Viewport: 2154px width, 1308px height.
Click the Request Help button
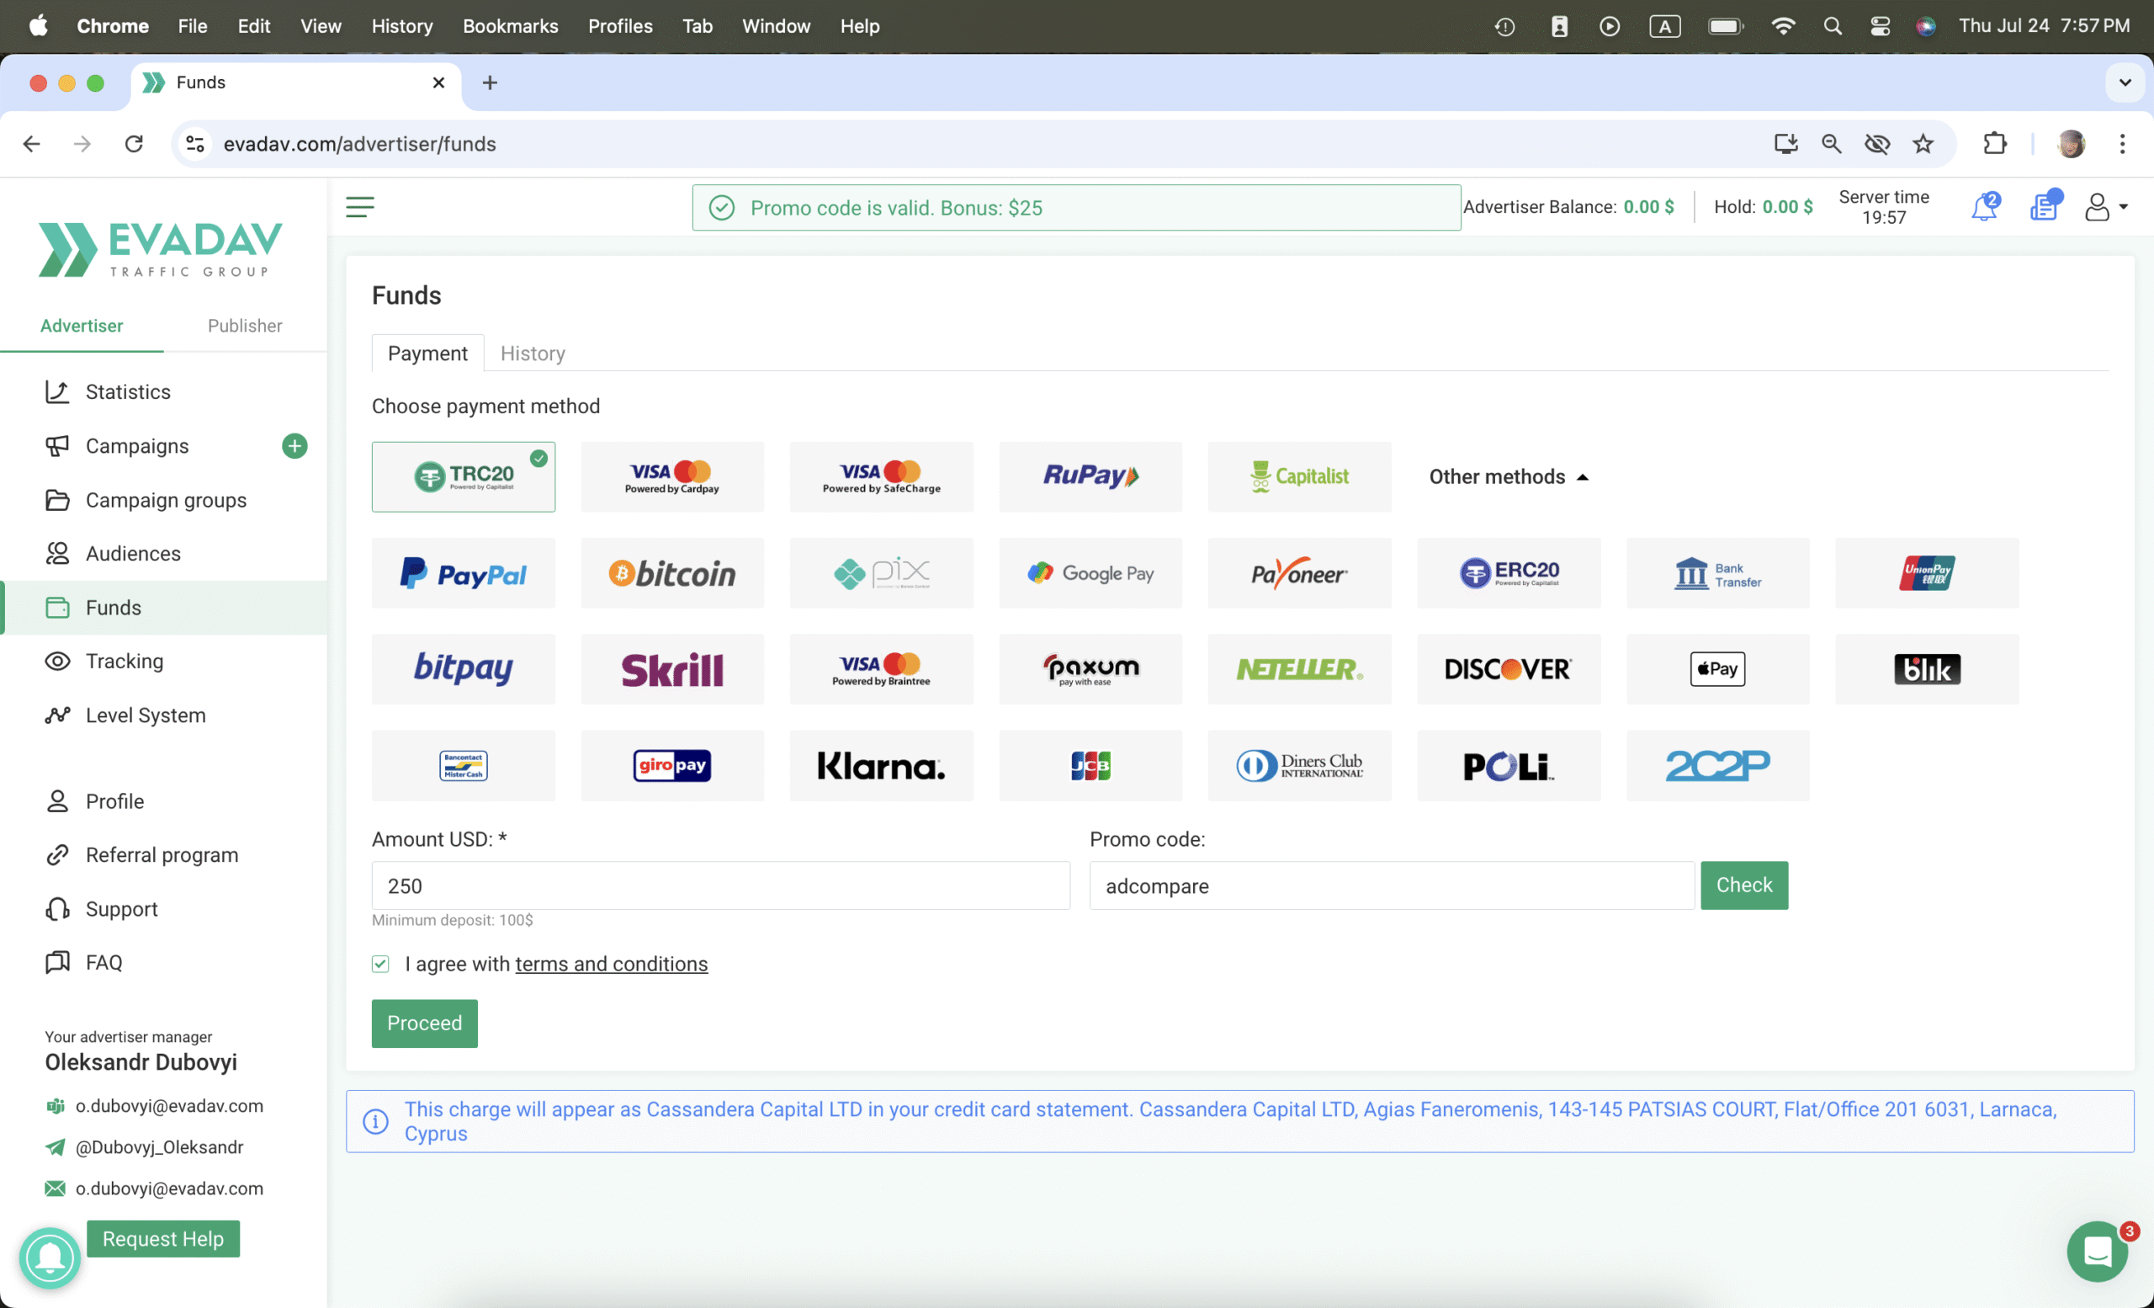[162, 1239]
